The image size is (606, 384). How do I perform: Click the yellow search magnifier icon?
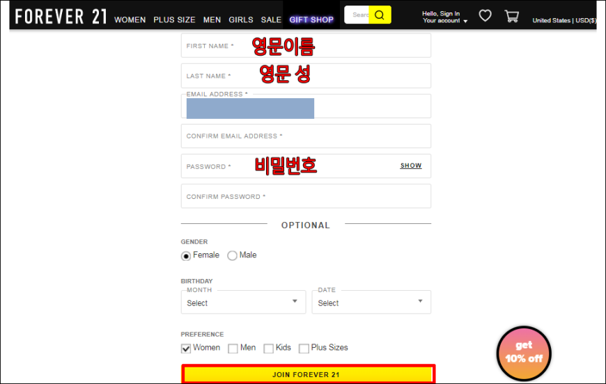point(380,15)
